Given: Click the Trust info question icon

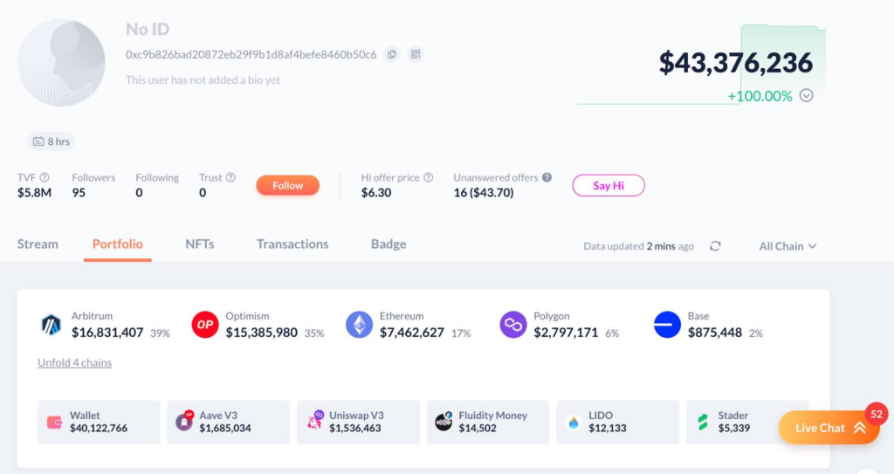Looking at the screenshot, I should [230, 177].
